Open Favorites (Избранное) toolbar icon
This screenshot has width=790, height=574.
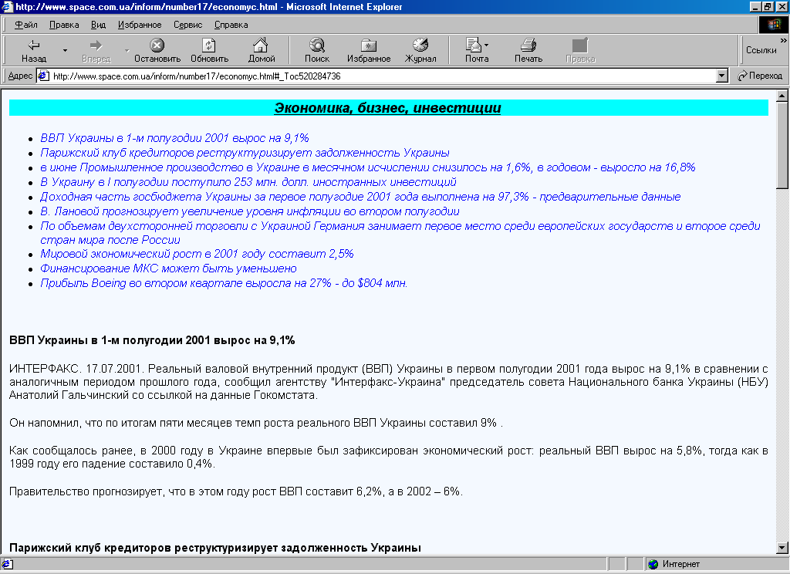[369, 45]
